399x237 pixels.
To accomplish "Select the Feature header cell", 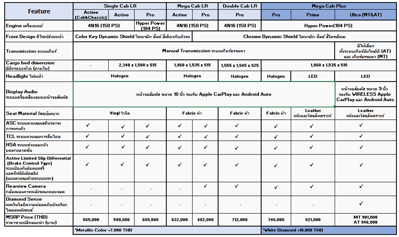I will pos(39,11).
